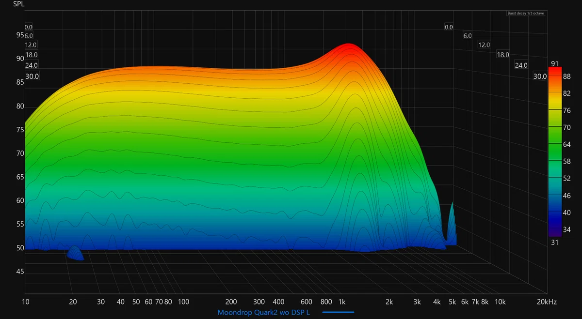Image resolution: width=582 pixels, height=319 pixels.
Task: Click the 30.0 time label beside the SPL axis
Action: pyautogui.click(x=32, y=76)
